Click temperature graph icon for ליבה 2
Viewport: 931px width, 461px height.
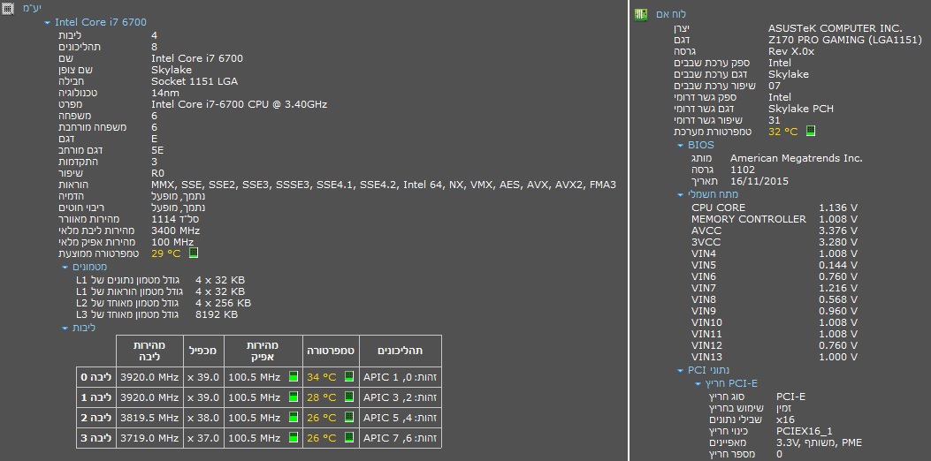(349, 417)
